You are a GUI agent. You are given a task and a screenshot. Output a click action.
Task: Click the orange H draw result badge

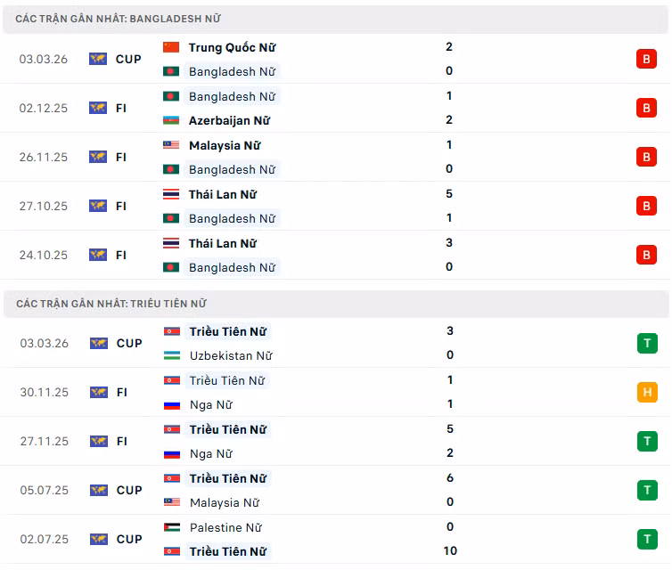[647, 392]
